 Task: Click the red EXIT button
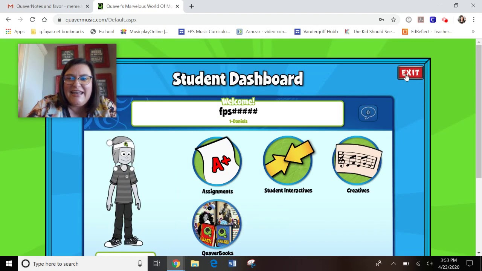(x=410, y=73)
